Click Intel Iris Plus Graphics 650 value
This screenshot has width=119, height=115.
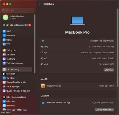[98, 52]
